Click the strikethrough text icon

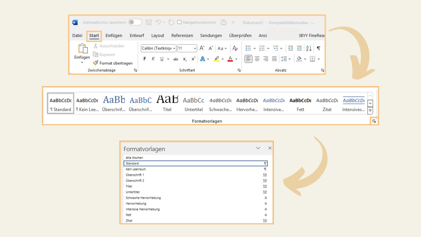176,59
